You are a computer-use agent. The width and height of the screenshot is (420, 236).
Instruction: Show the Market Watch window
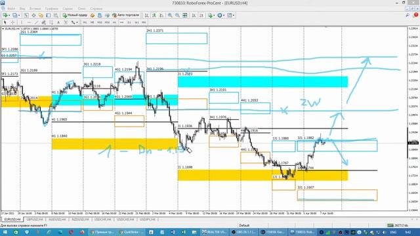point(26,15)
